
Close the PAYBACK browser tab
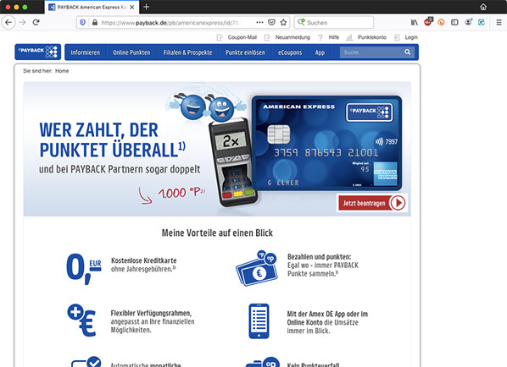point(132,7)
